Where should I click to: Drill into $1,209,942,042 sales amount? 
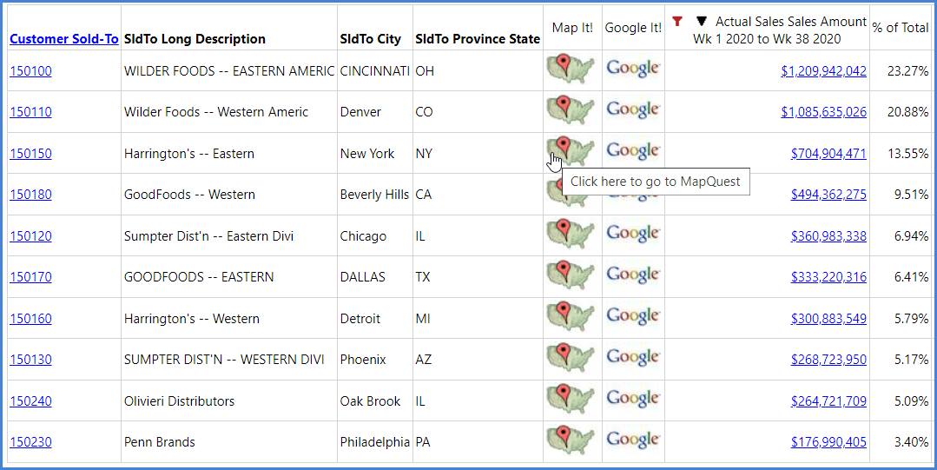point(823,71)
